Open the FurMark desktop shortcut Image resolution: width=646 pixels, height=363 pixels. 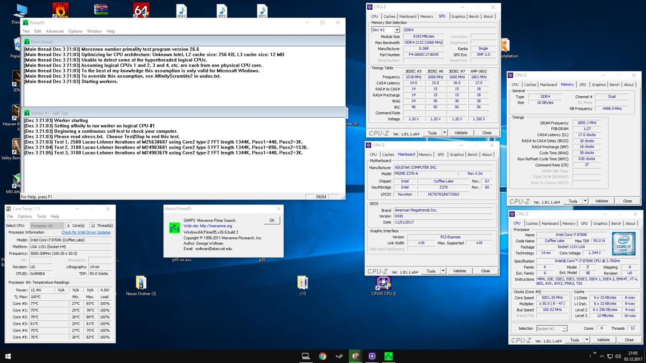(x=60, y=10)
